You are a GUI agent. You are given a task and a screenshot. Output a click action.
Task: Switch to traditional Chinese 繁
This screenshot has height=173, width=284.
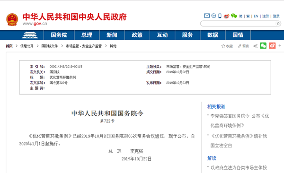248,16
